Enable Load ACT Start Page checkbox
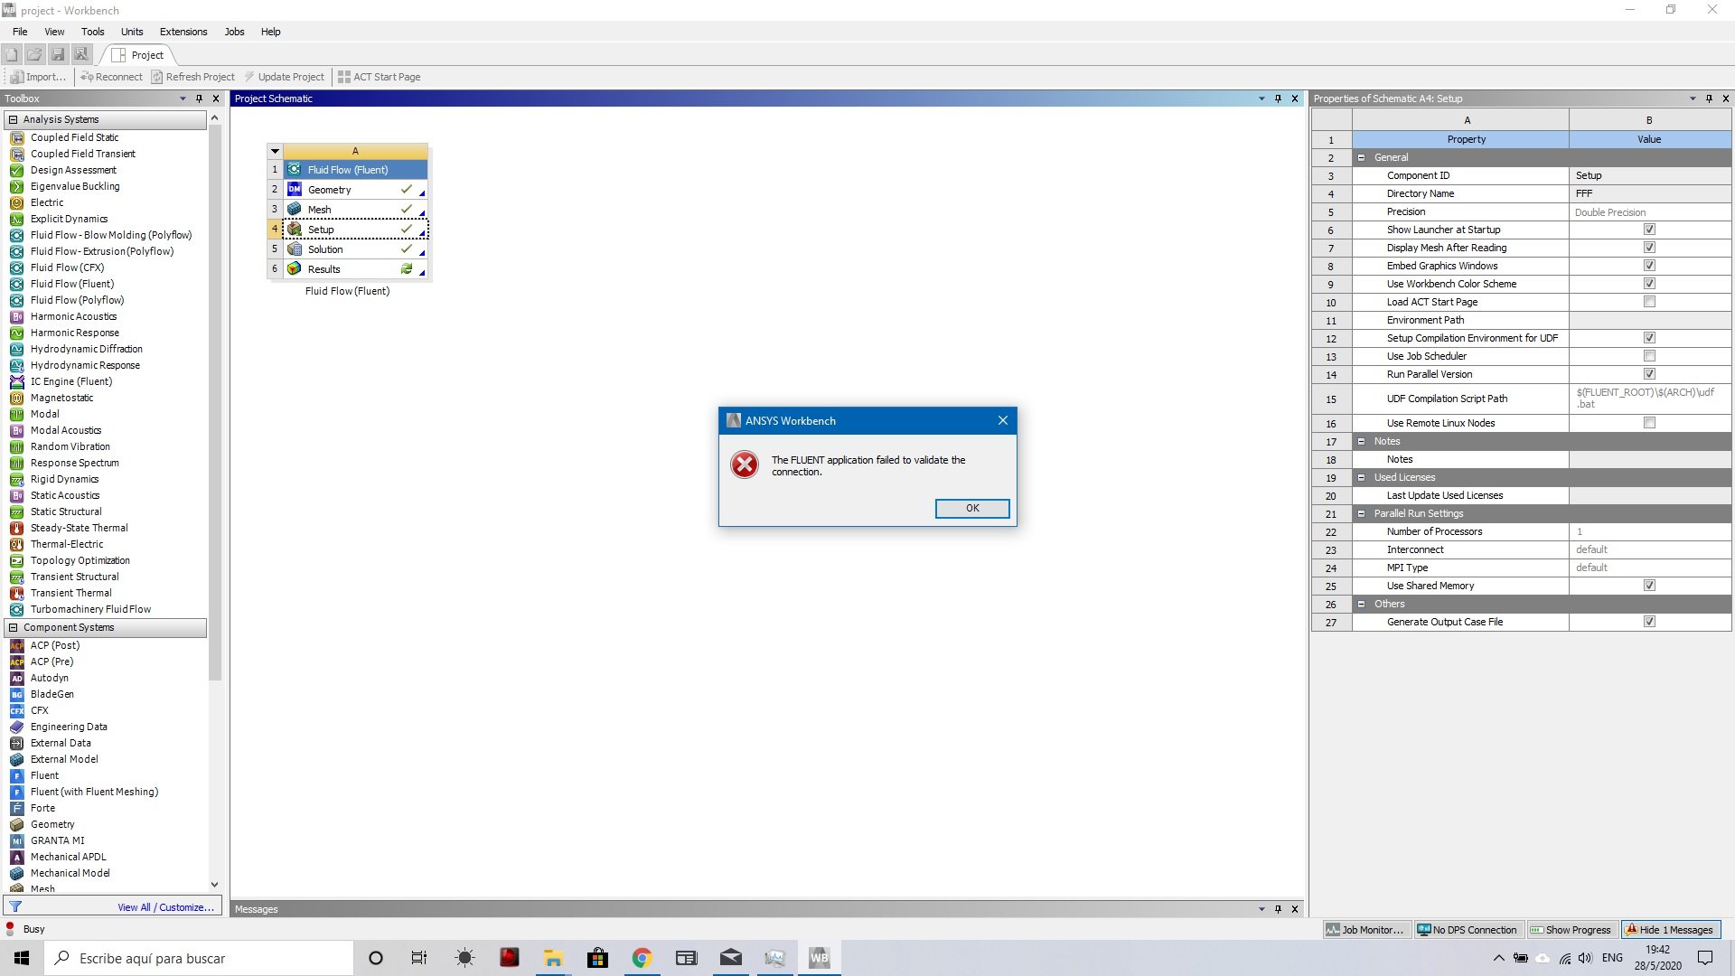The height and width of the screenshot is (976, 1735). (x=1649, y=302)
